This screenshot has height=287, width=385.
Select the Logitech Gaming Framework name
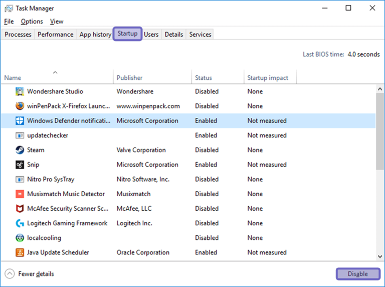point(67,223)
